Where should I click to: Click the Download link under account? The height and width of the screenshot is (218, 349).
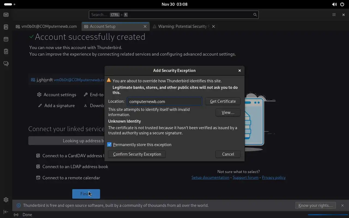point(94,105)
